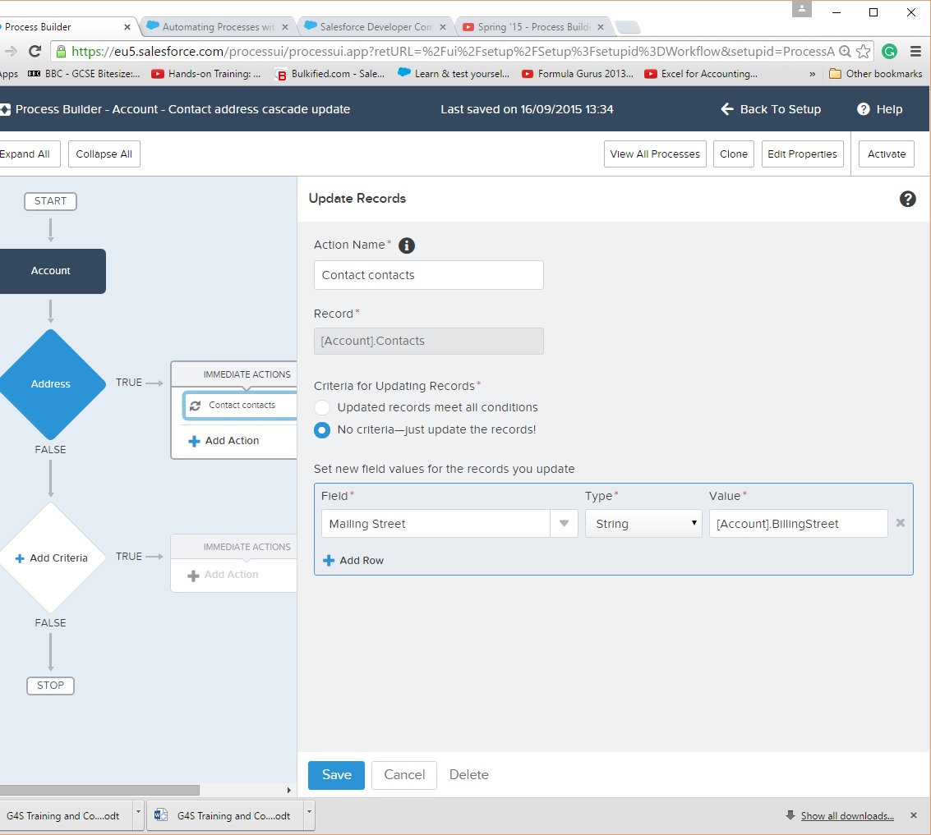Click the Save button
This screenshot has width=931, height=835.
tap(336, 775)
